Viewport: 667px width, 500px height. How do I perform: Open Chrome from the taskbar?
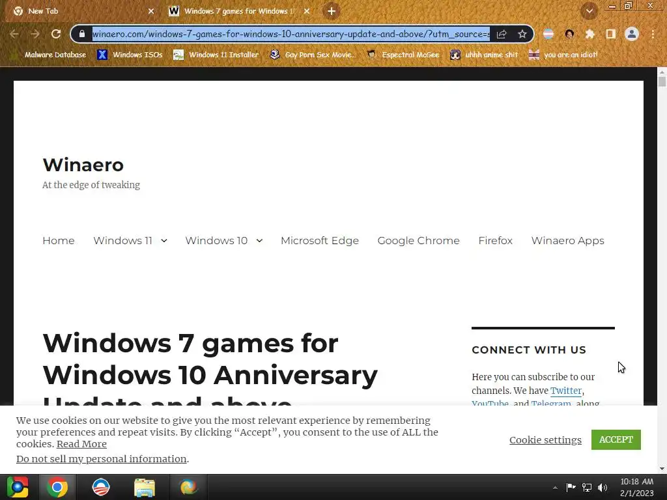pos(57,487)
